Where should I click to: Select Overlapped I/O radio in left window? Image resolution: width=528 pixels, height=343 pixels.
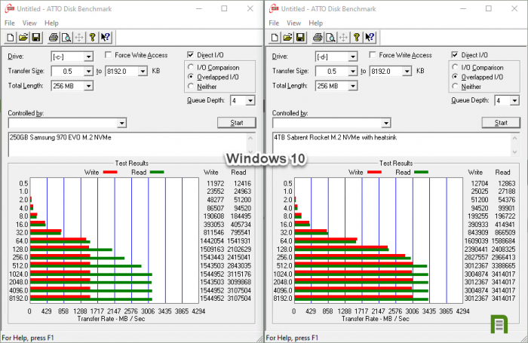coord(191,77)
